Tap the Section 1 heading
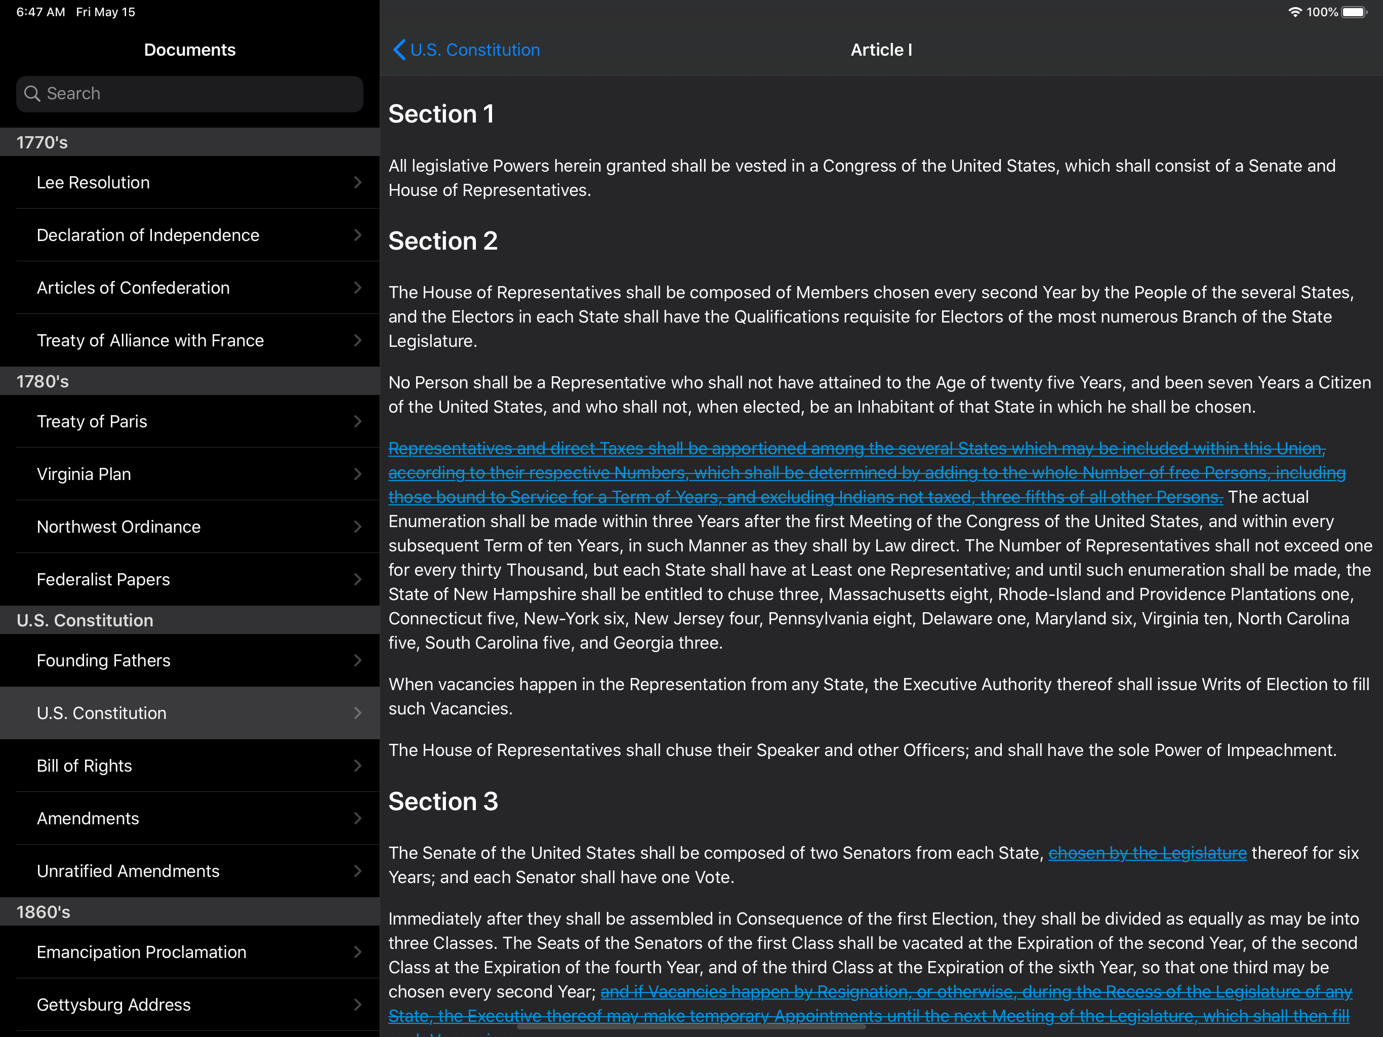 pyautogui.click(x=441, y=114)
